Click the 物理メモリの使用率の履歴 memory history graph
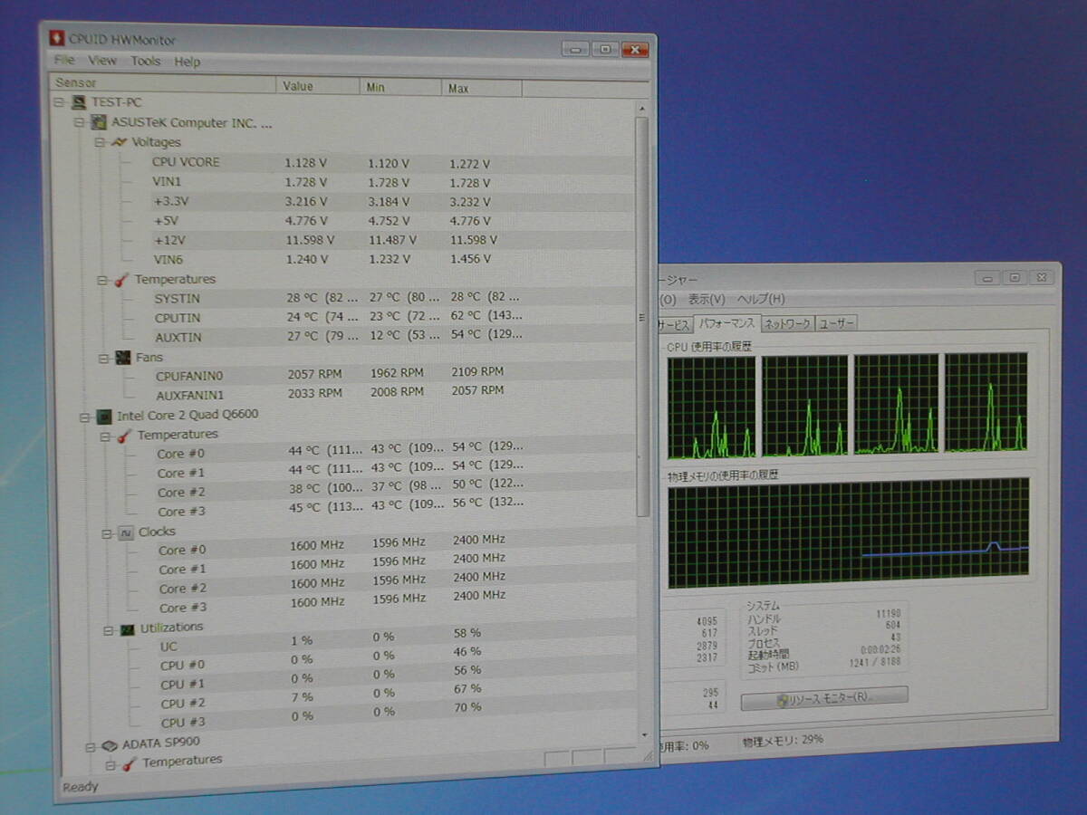The height and width of the screenshot is (815, 1087). point(849,533)
